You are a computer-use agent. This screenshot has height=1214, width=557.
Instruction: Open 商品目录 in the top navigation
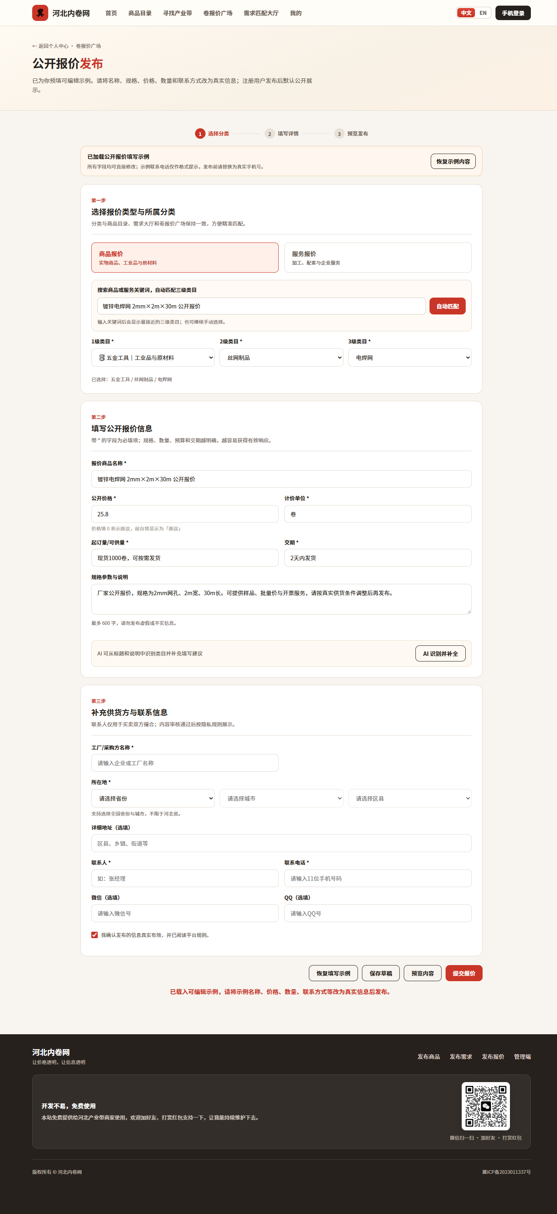pos(140,13)
